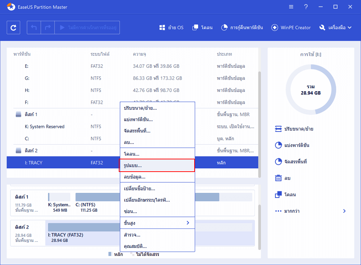Click the ดิสก์ 2 label in disk map

22,227
